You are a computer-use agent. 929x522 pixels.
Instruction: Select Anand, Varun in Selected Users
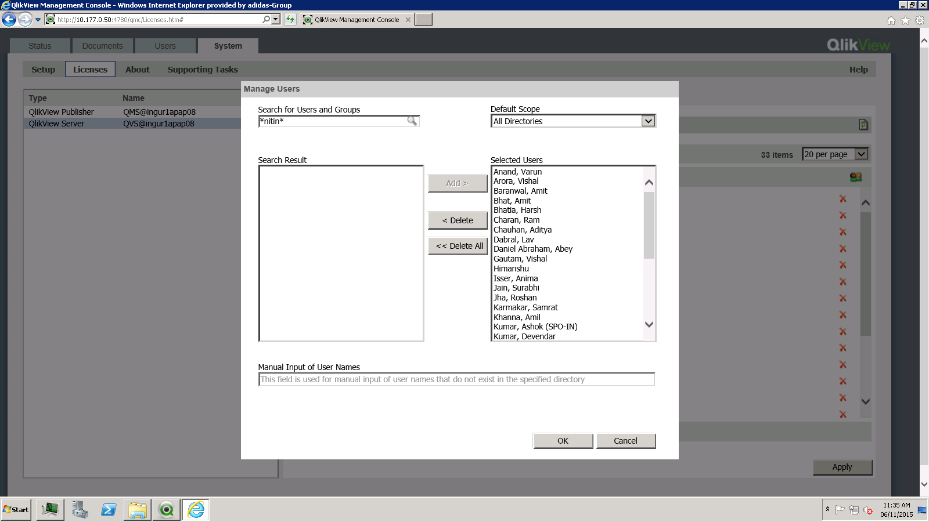coord(517,172)
